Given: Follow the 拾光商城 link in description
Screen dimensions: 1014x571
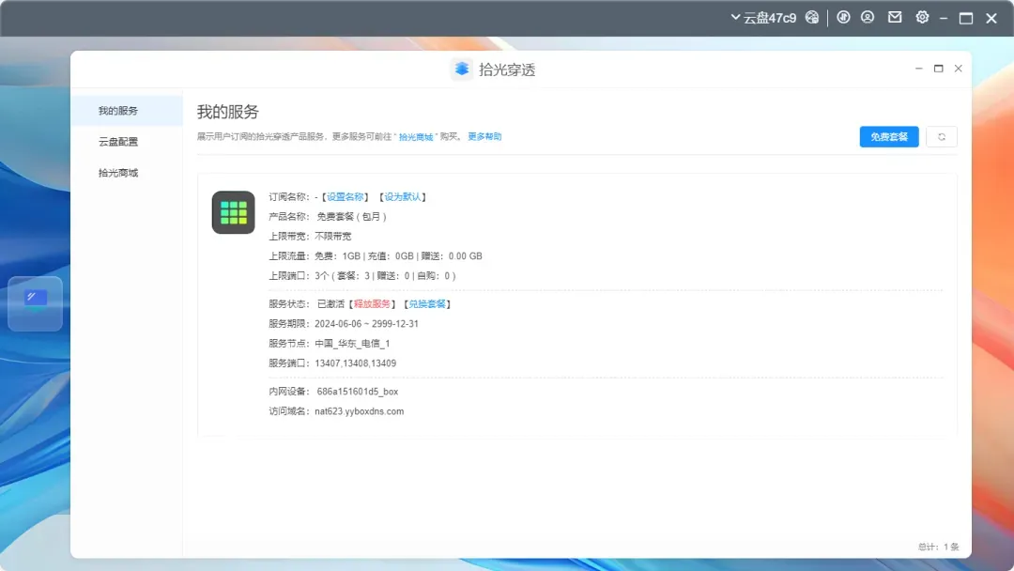Looking at the screenshot, I should (x=416, y=137).
